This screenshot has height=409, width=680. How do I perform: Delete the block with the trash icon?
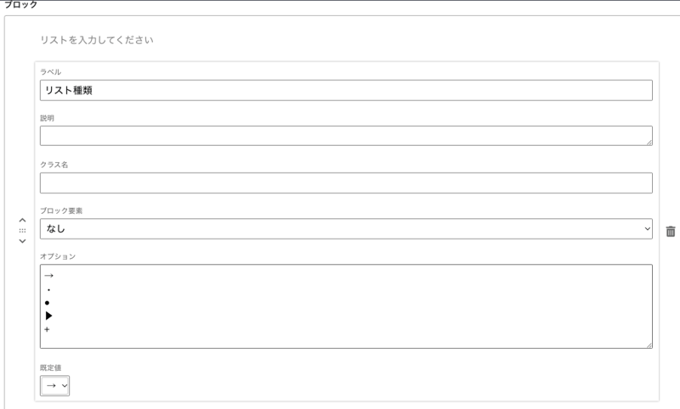[x=671, y=231]
